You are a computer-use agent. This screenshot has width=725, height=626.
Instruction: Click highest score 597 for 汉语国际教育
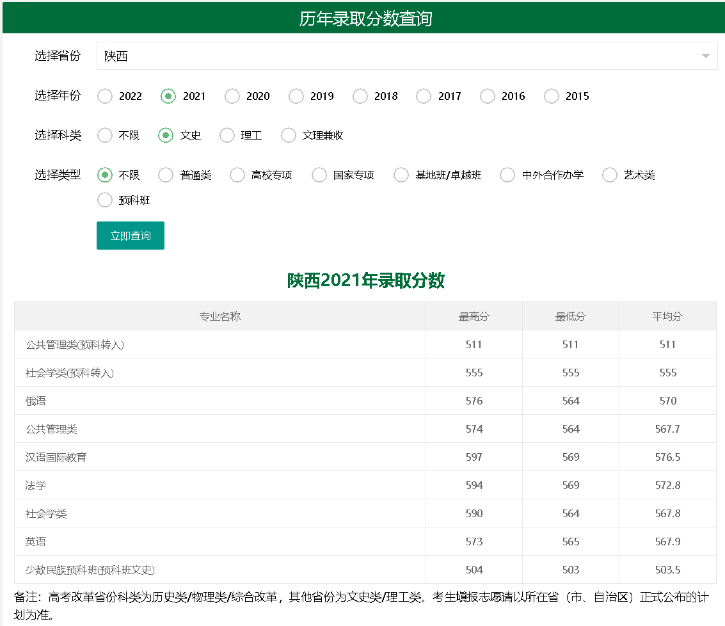[x=474, y=457]
